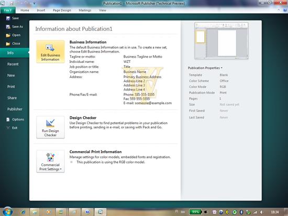Expand the Publication Properties dropdown

tap(205, 68)
